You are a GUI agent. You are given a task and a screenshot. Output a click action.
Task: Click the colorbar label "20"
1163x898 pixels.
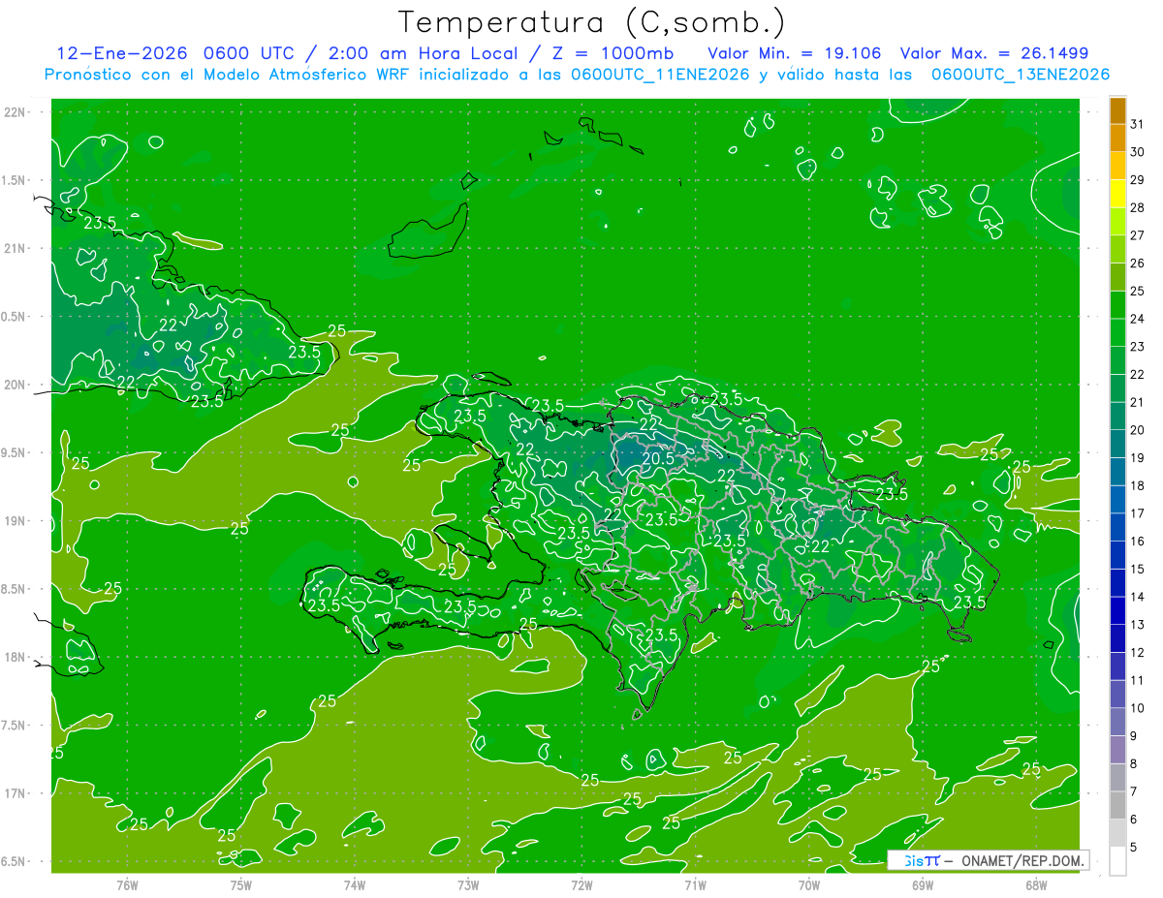click(1138, 430)
